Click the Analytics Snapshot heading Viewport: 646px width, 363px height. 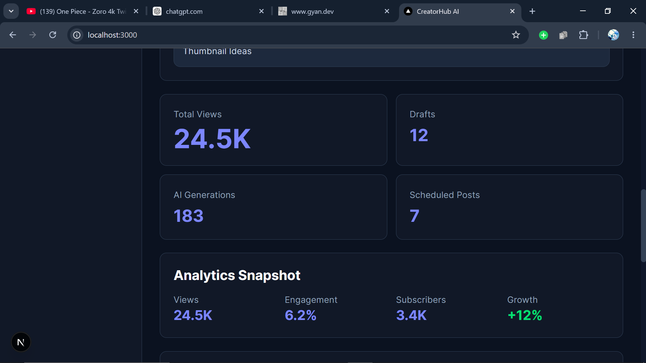[237, 275]
